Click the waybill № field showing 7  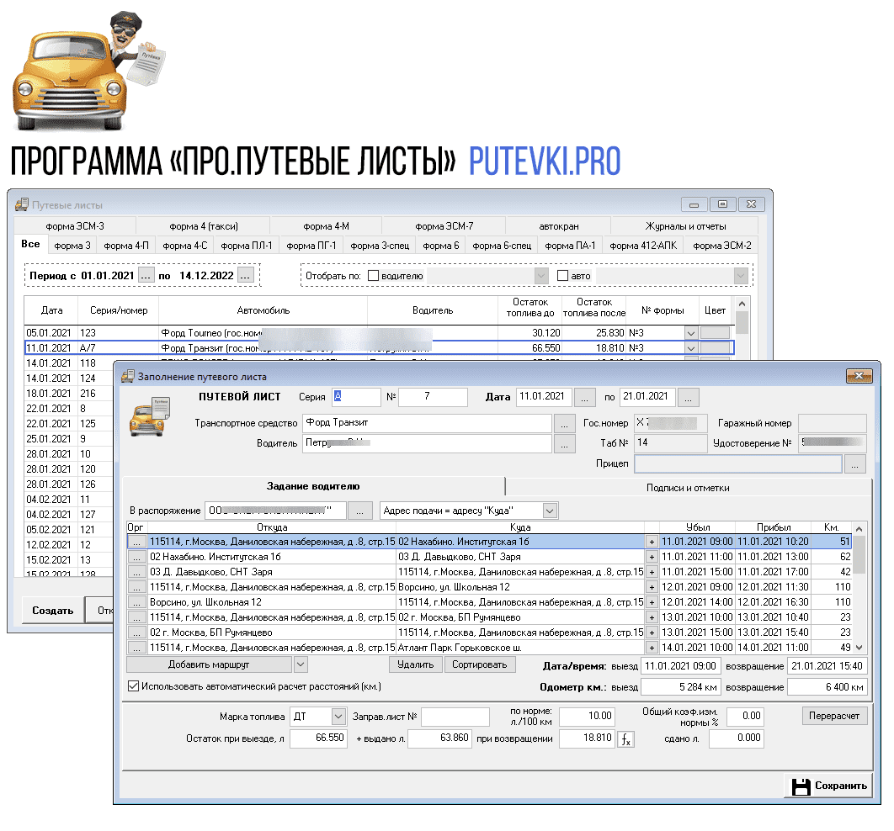click(433, 397)
